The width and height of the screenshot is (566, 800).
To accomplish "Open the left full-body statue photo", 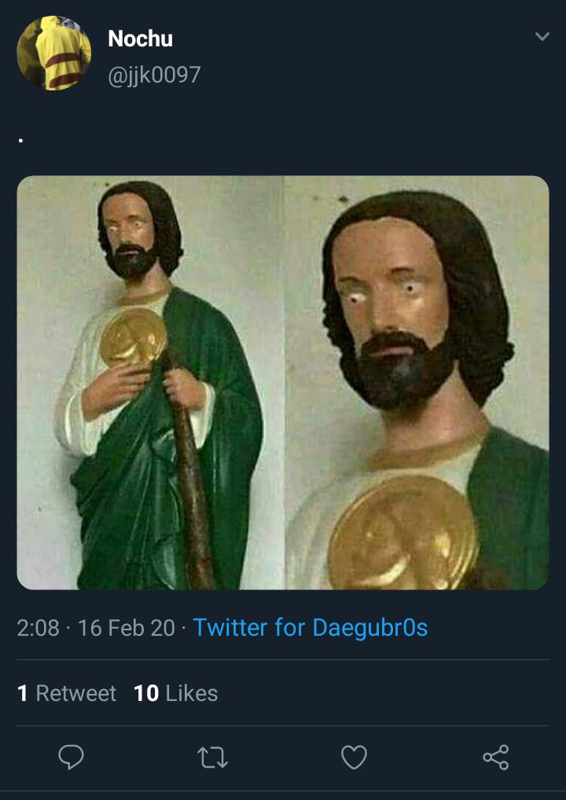I will point(150,383).
